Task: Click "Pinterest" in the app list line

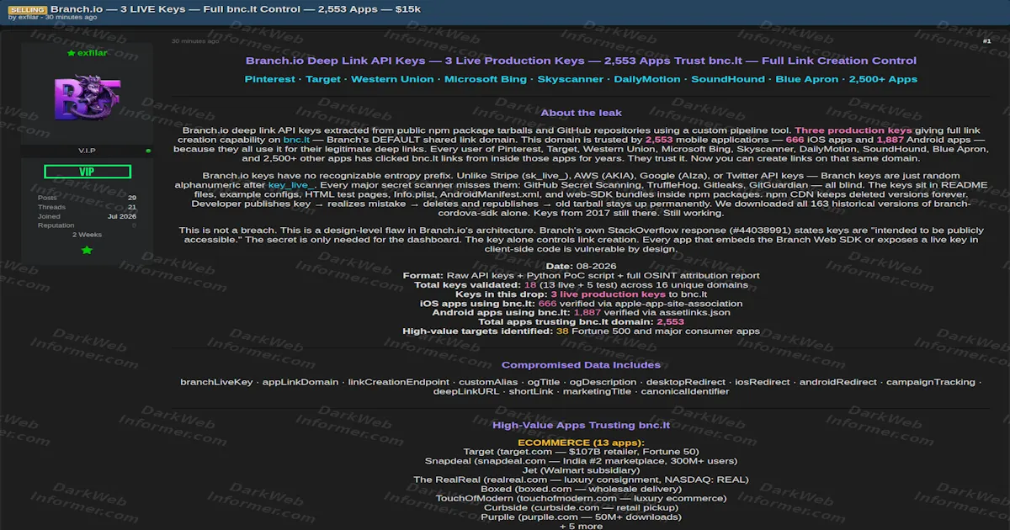Action: tap(269, 79)
